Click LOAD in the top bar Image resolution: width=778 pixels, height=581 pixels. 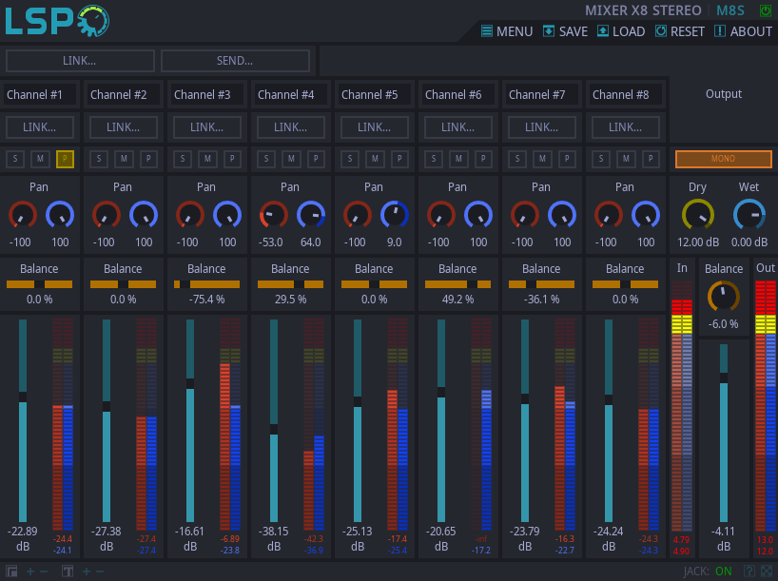[x=621, y=31]
